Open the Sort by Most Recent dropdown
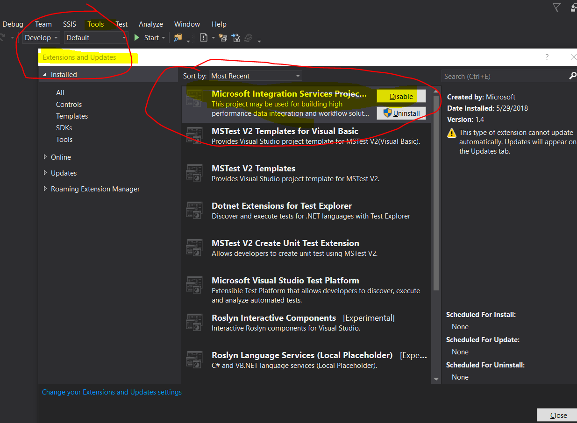577x423 pixels. point(255,76)
